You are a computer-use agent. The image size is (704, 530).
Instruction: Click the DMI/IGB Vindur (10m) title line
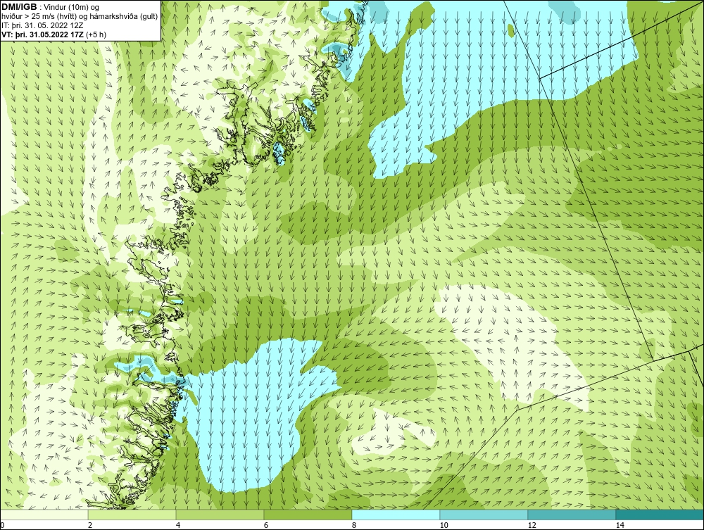(50, 7)
